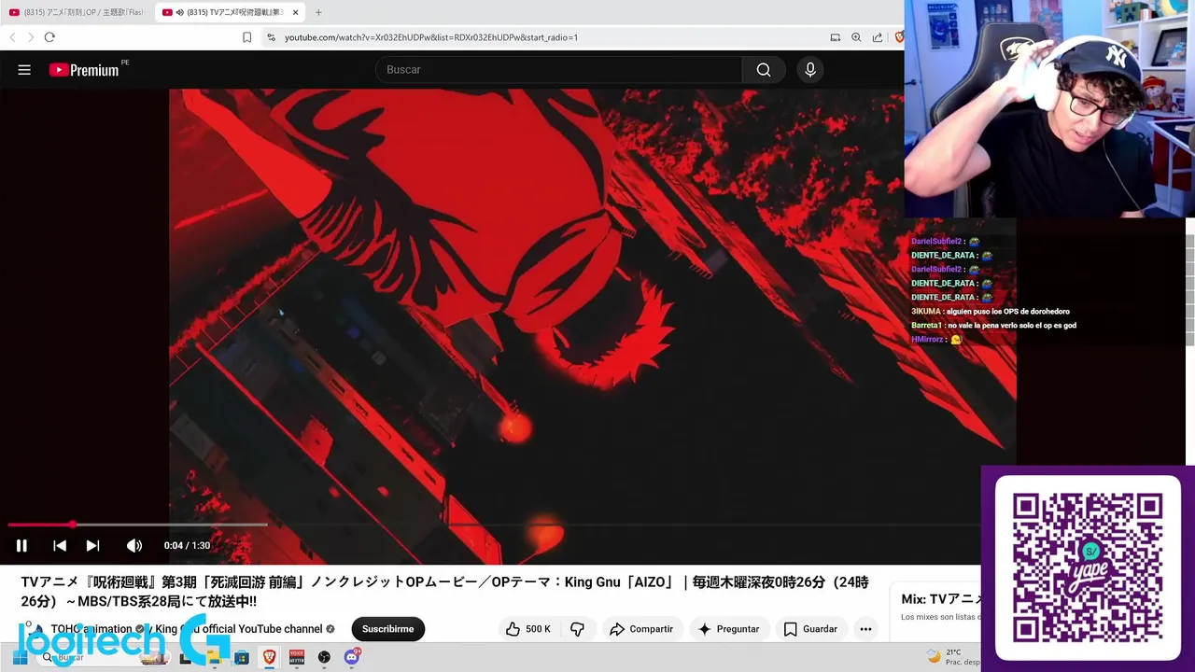The width and height of the screenshot is (1195, 672).
Task: Like the video with 500 K thumbs-up
Action: coord(528,629)
